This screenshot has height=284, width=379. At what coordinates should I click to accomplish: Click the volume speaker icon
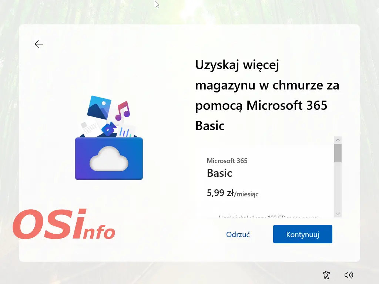coord(348,275)
